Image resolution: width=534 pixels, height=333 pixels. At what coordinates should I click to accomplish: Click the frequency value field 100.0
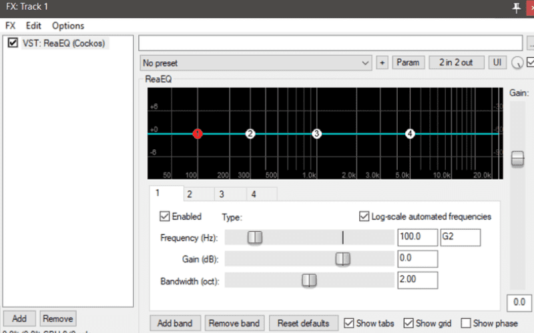[418, 237]
